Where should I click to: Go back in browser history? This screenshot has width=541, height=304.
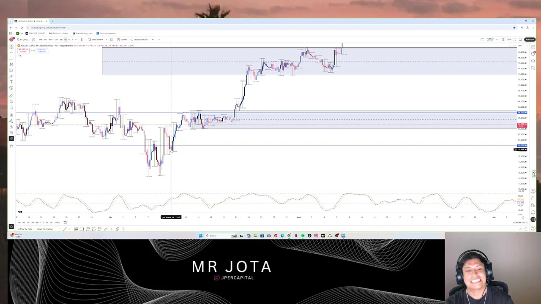coord(11,27)
